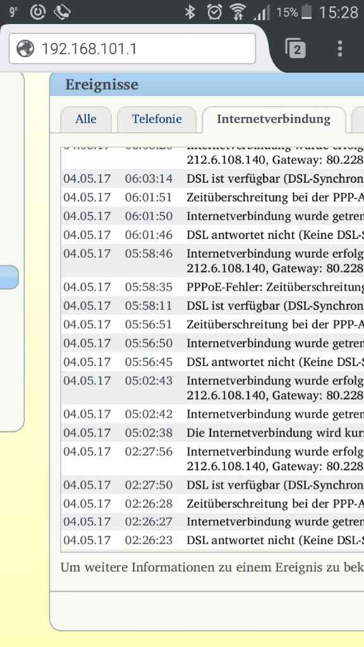Image resolution: width=364 pixels, height=647 pixels.
Task: Select the Internetverbindung tab
Action: click(x=274, y=119)
